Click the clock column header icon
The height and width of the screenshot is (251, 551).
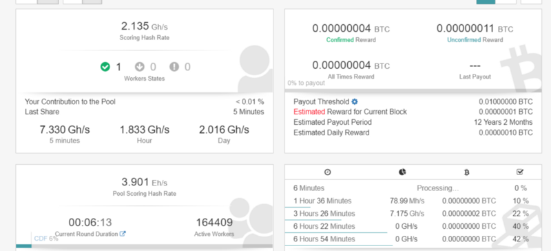coord(328,172)
